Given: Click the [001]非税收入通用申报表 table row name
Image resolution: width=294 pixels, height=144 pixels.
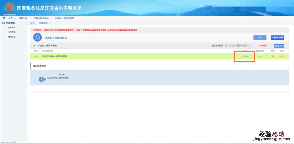Looking at the screenshot, I should (55, 56).
